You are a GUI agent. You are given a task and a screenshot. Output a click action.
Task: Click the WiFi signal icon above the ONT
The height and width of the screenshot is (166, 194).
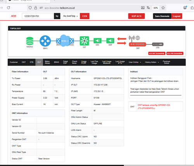pos(132,38)
